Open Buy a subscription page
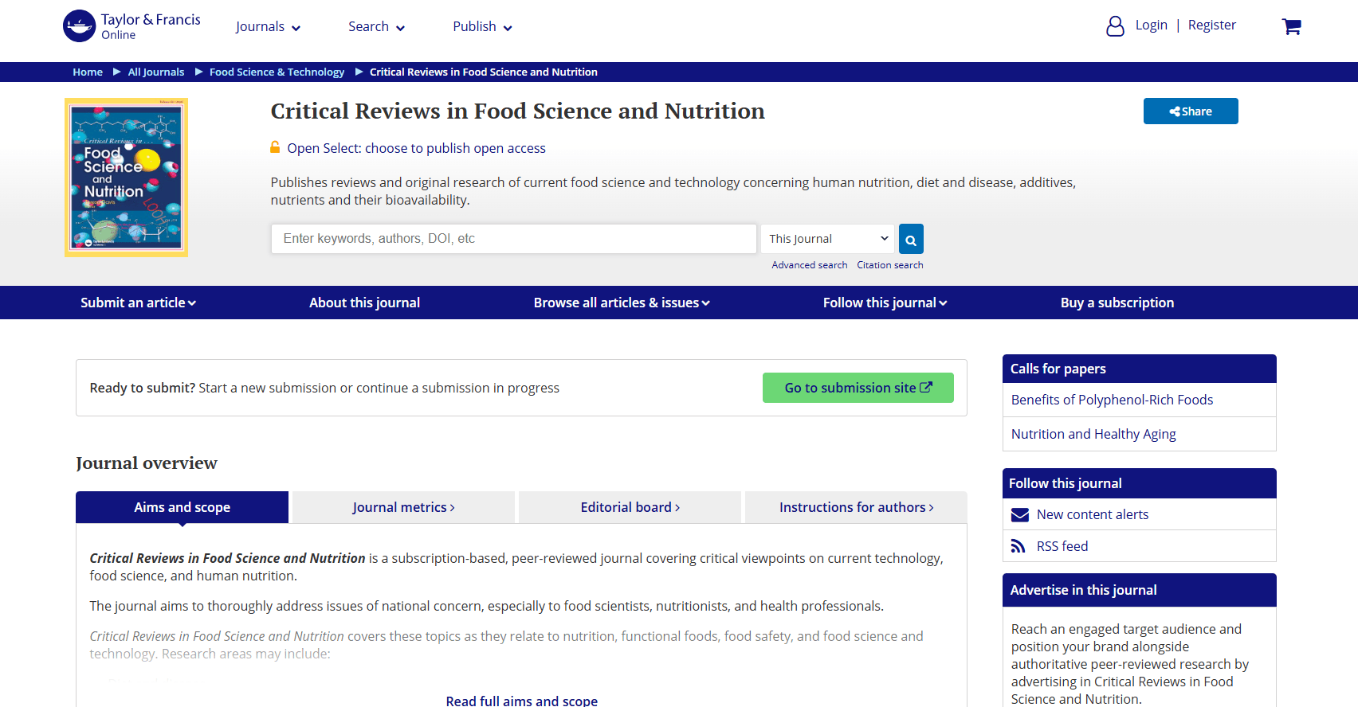The height and width of the screenshot is (707, 1358). pyautogui.click(x=1117, y=303)
